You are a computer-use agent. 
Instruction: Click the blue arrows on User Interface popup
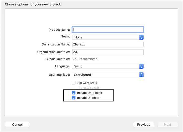point(141,75)
